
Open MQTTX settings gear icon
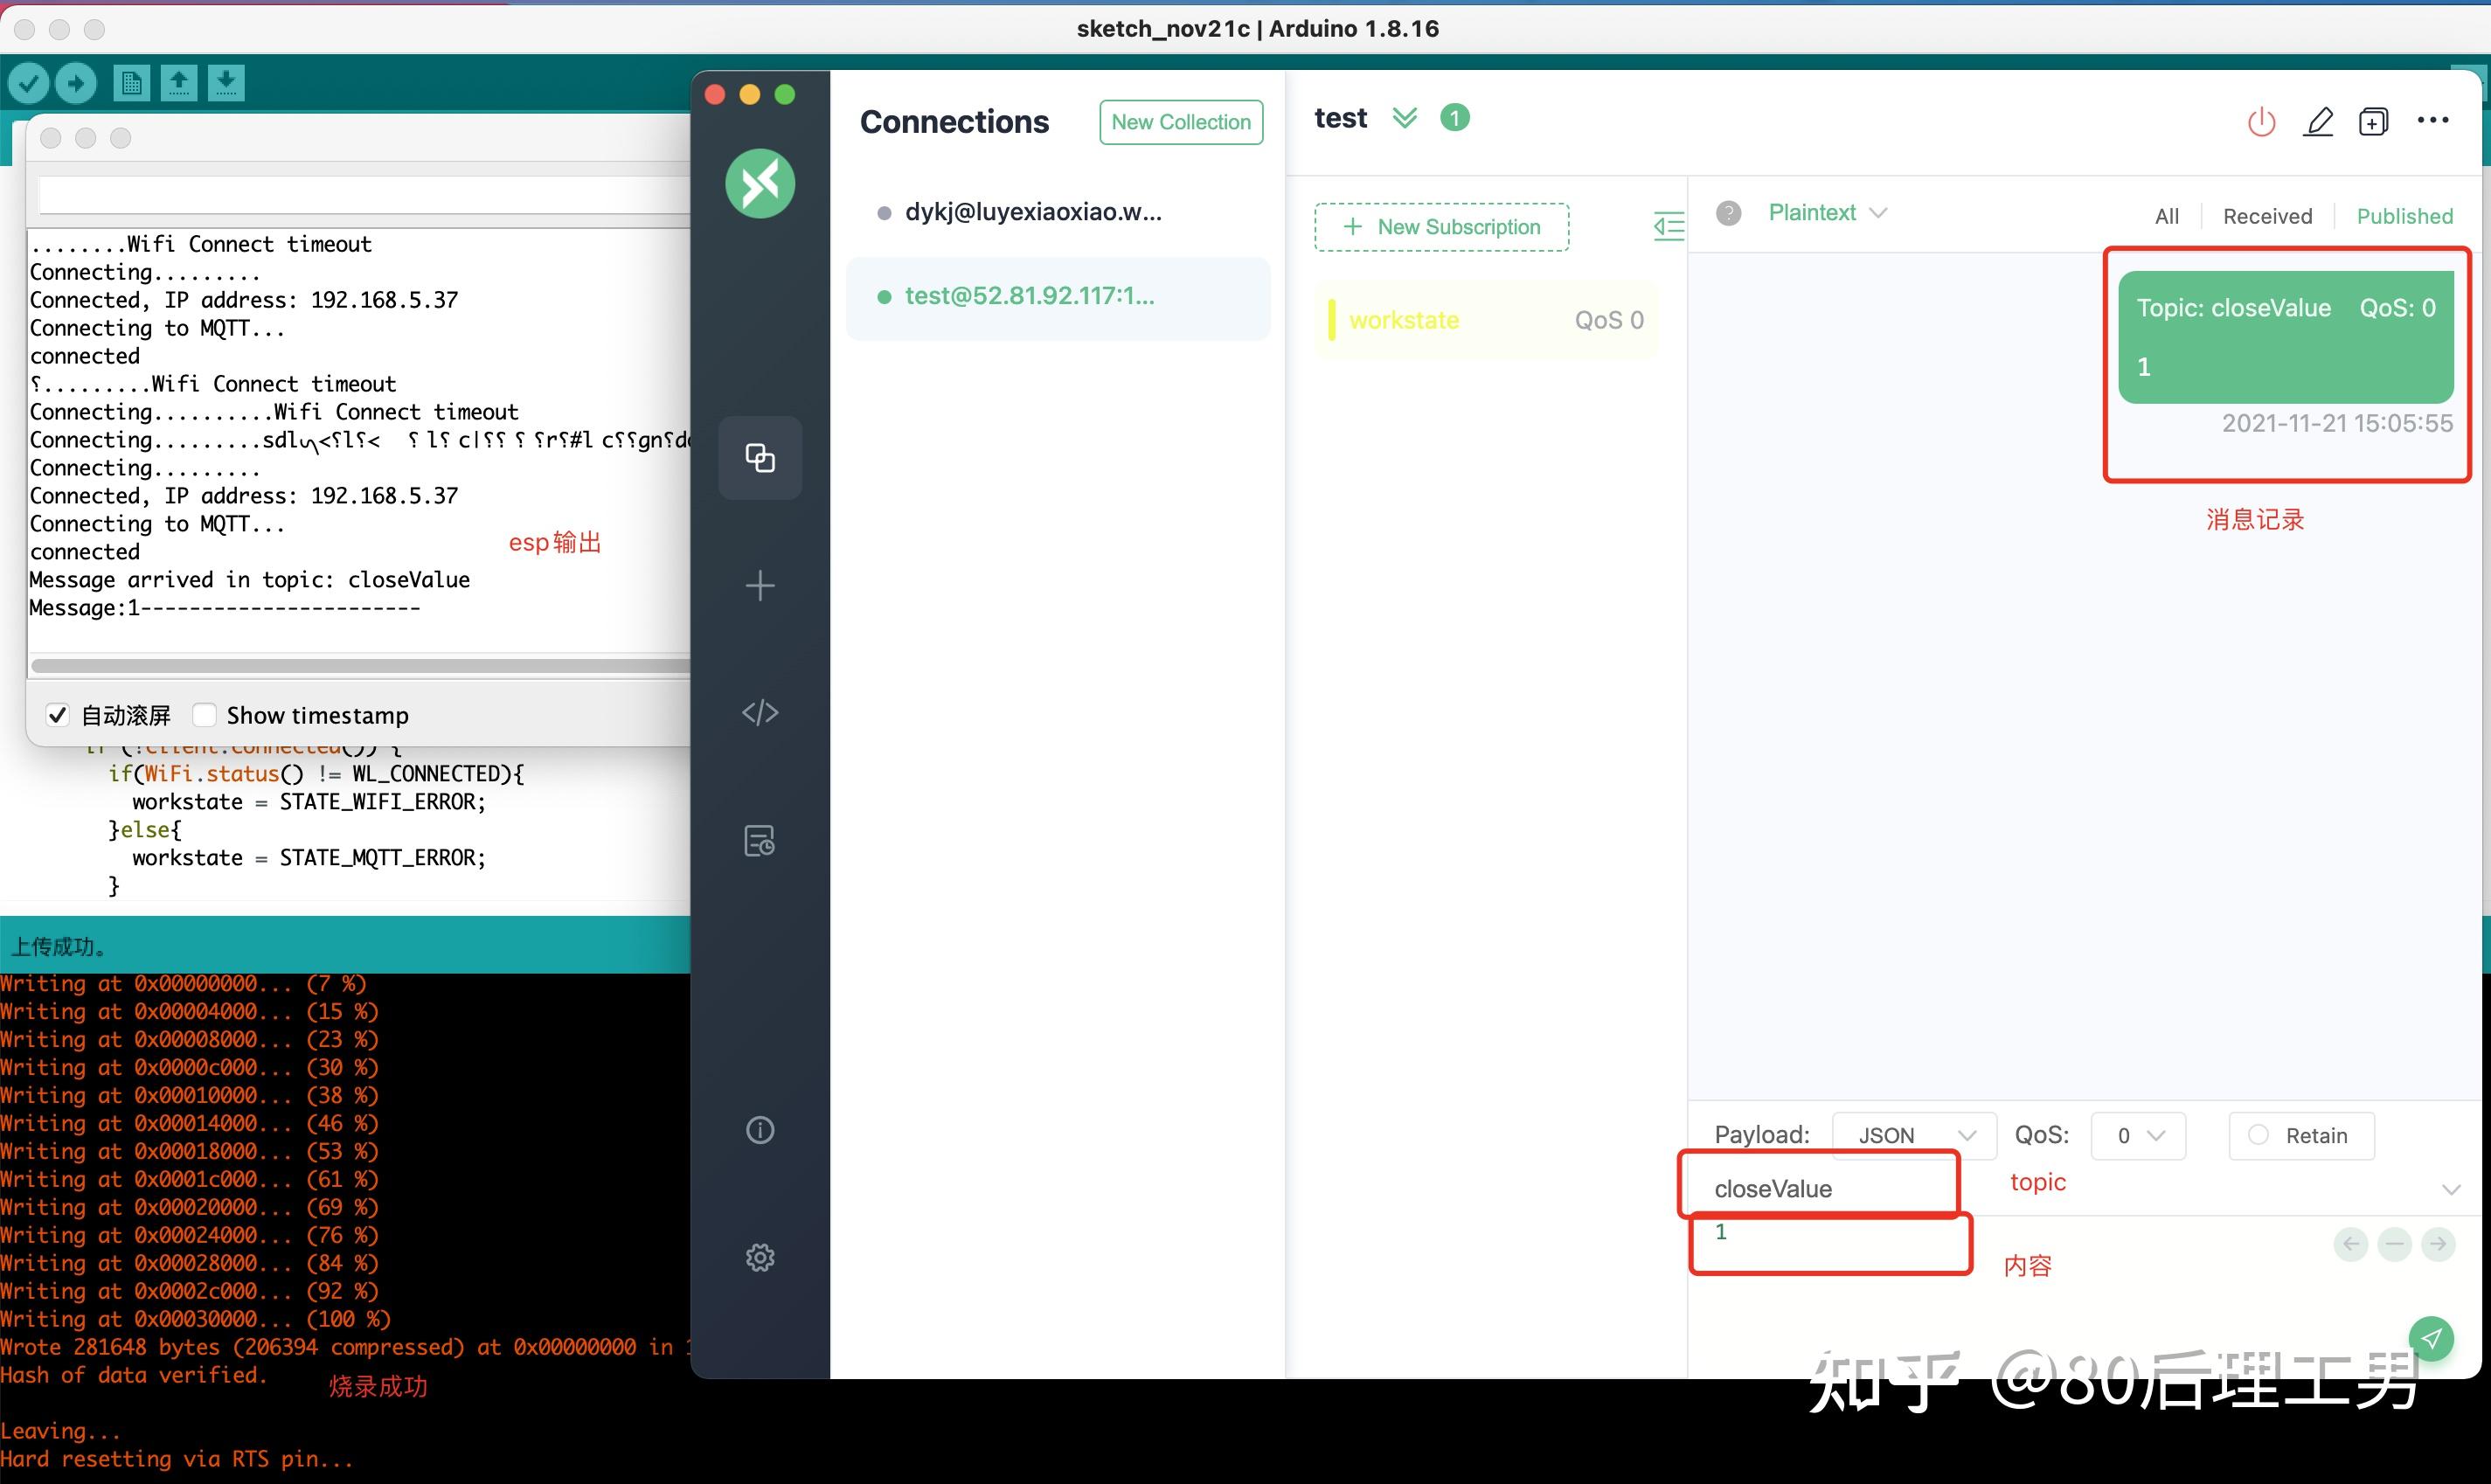click(760, 1257)
